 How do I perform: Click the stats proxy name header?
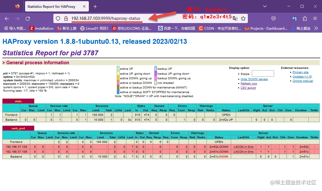click(18, 101)
